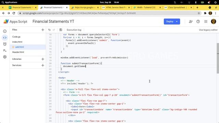Viewport: 219px width, 123px height.
Task: Open the Bluetooth icon in system tray
Action: pos(196,2)
